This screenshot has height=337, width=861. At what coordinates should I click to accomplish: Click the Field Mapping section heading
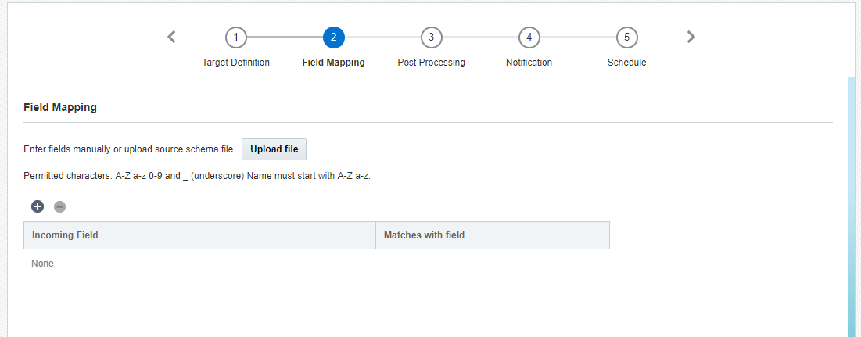click(60, 108)
